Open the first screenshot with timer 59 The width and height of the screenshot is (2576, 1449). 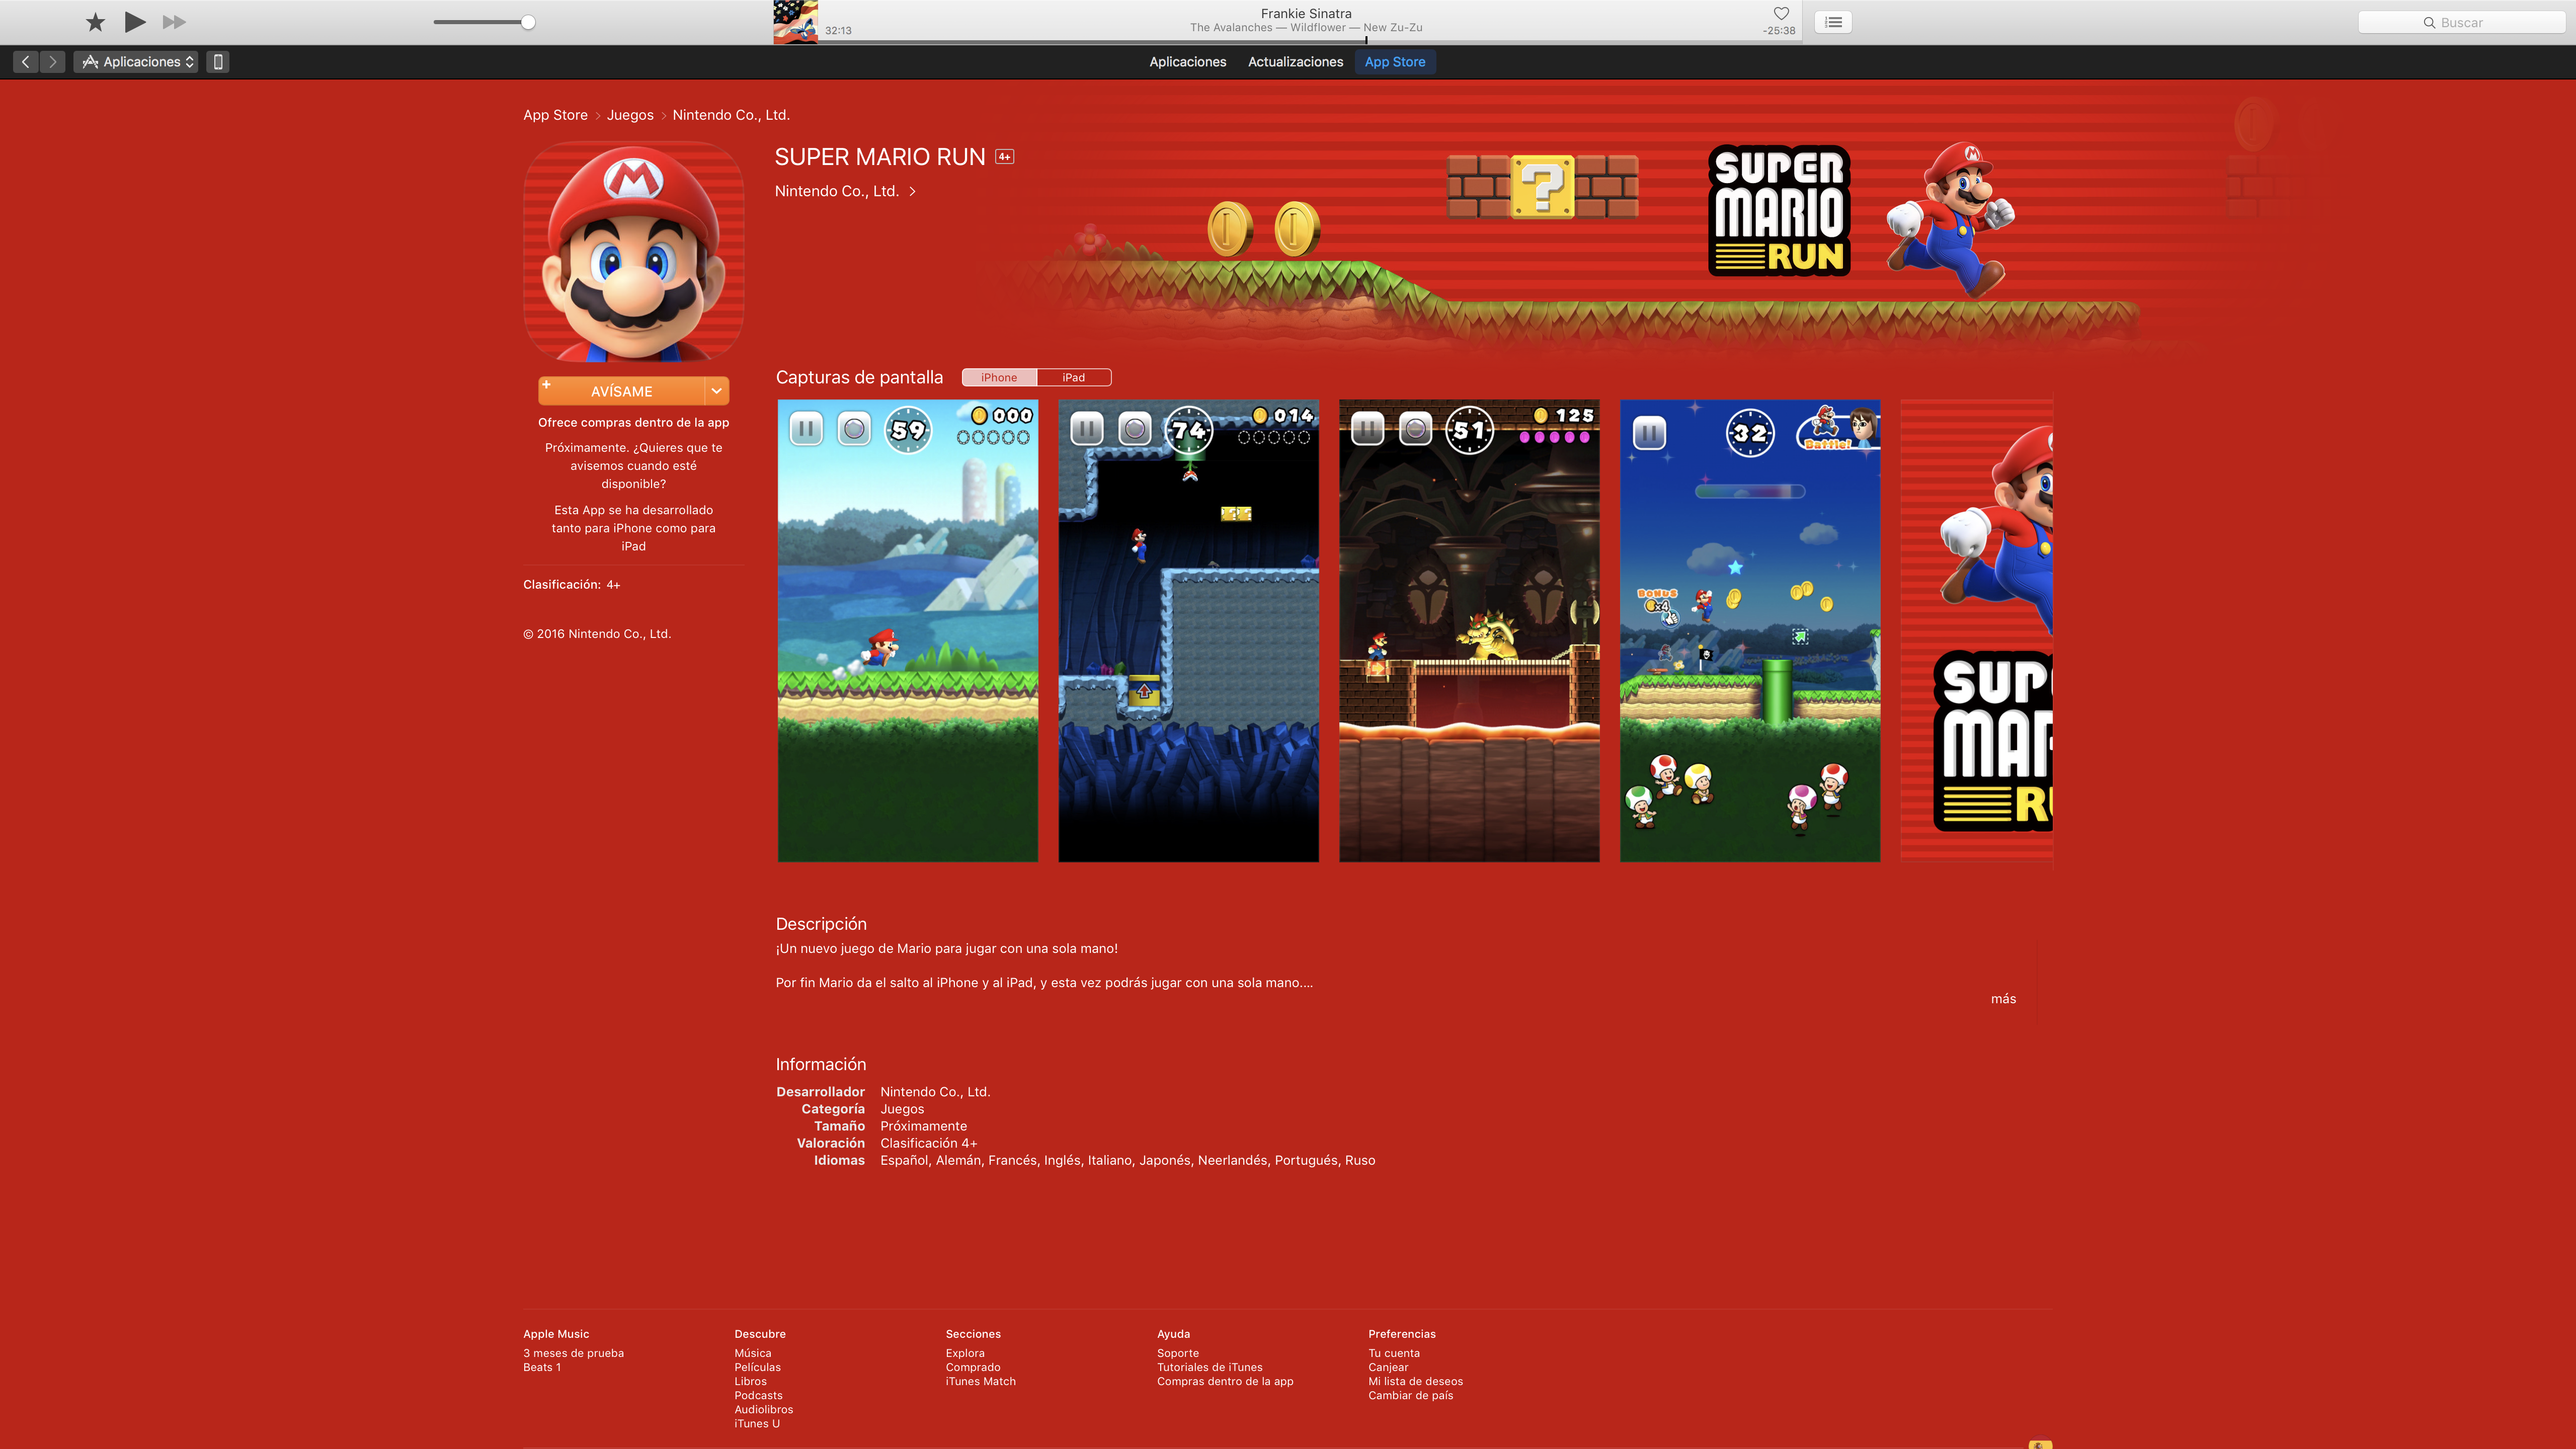click(x=908, y=631)
